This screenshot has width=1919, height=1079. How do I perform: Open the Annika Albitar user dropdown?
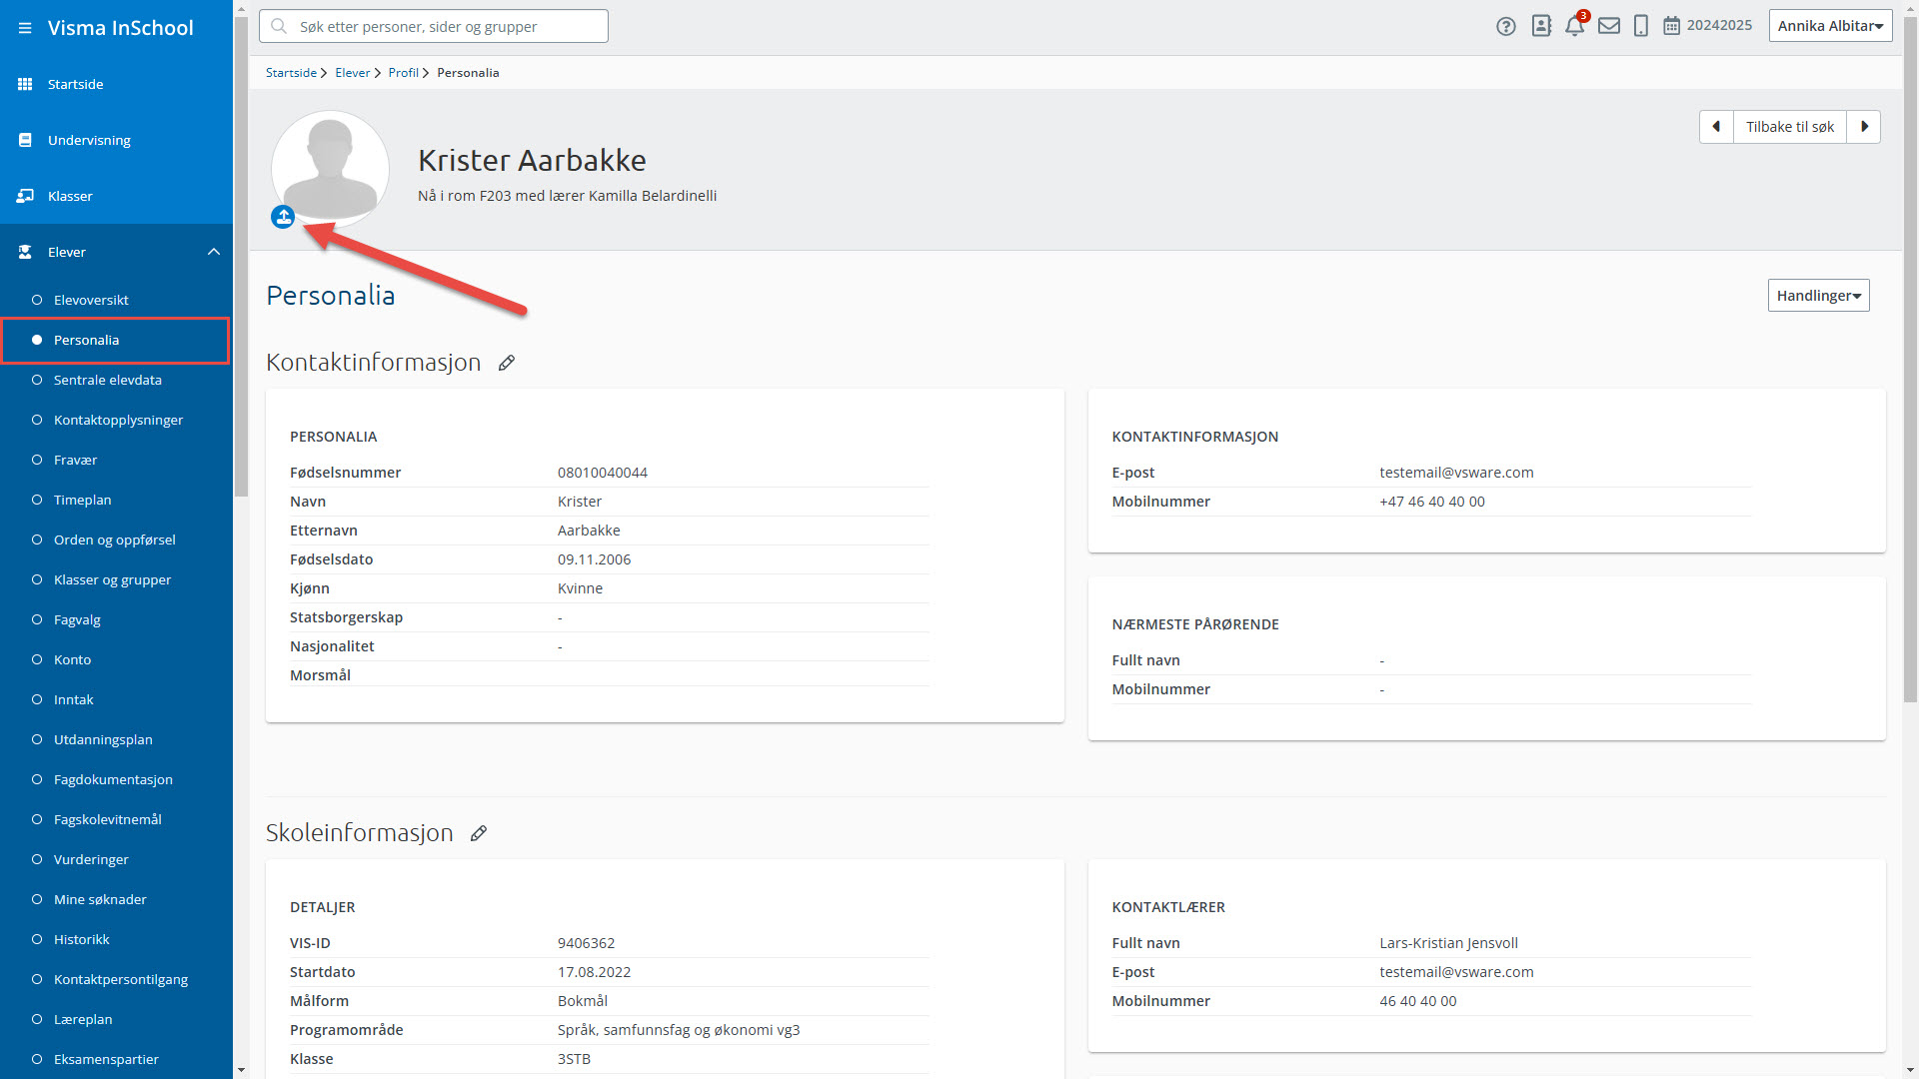[1830, 26]
